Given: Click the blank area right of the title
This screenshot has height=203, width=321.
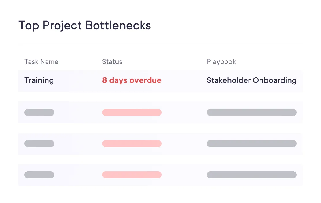Looking at the screenshot, I should 228,26.
